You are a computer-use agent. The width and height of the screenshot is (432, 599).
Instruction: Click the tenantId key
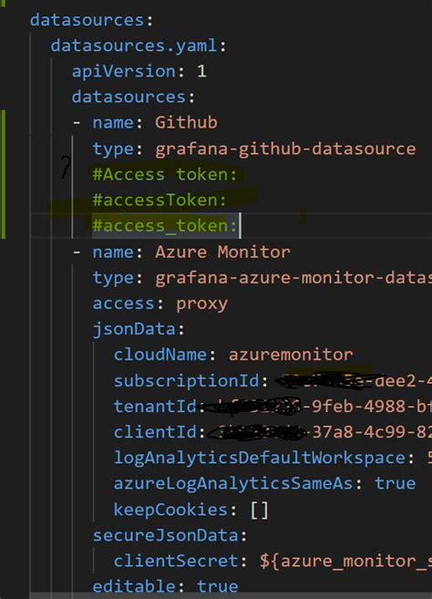[x=155, y=407]
